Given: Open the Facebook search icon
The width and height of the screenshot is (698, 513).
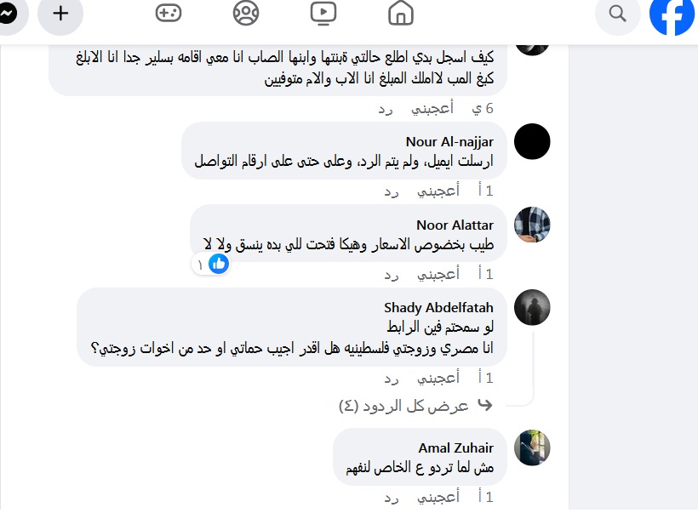Looking at the screenshot, I should tap(617, 14).
